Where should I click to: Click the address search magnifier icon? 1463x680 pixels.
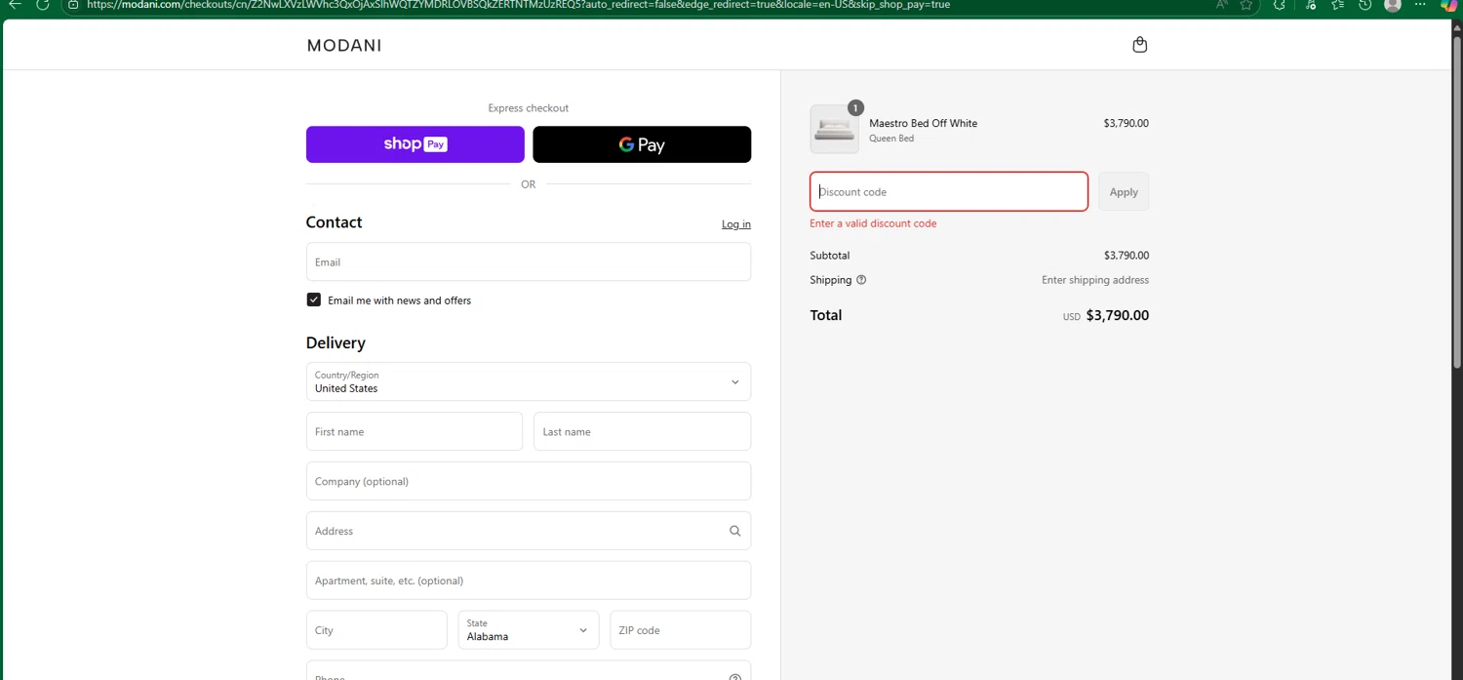(735, 531)
